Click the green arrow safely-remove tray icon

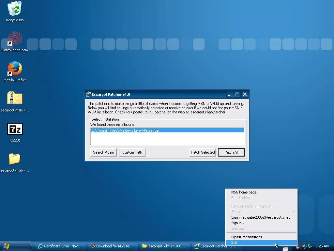click(310, 246)
